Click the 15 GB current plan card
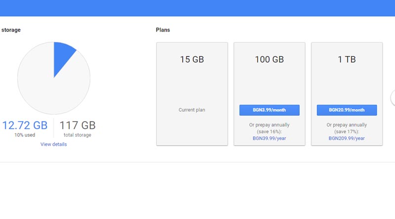Viewport: 395px width, 219px height. point(192,94)
